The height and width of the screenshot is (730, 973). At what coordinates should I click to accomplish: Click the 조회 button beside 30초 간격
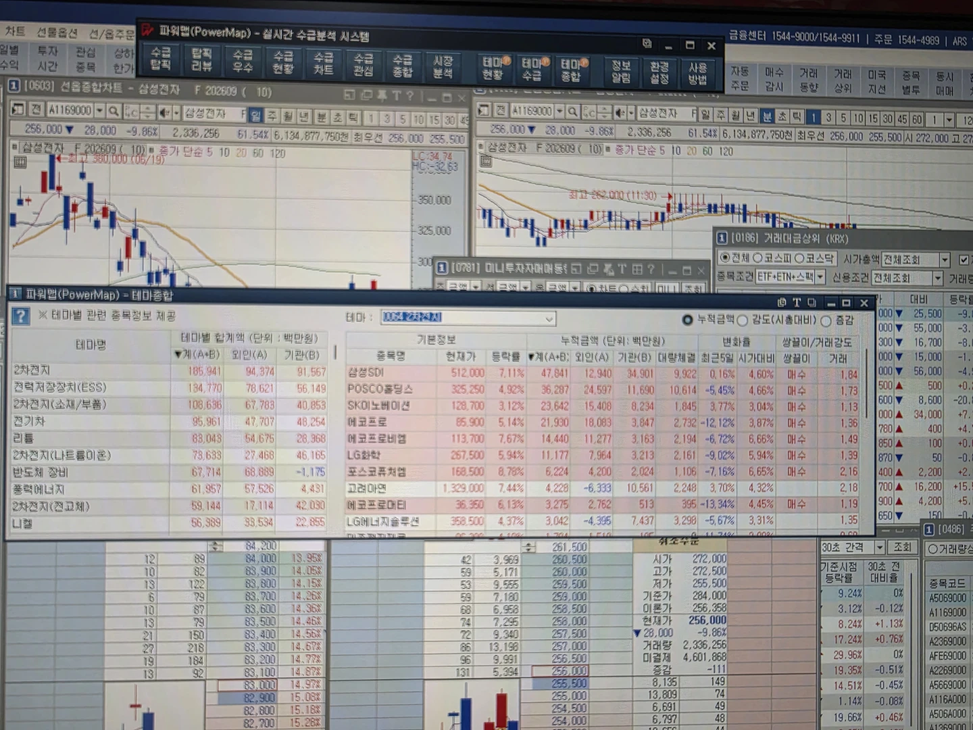pos(903,547)
